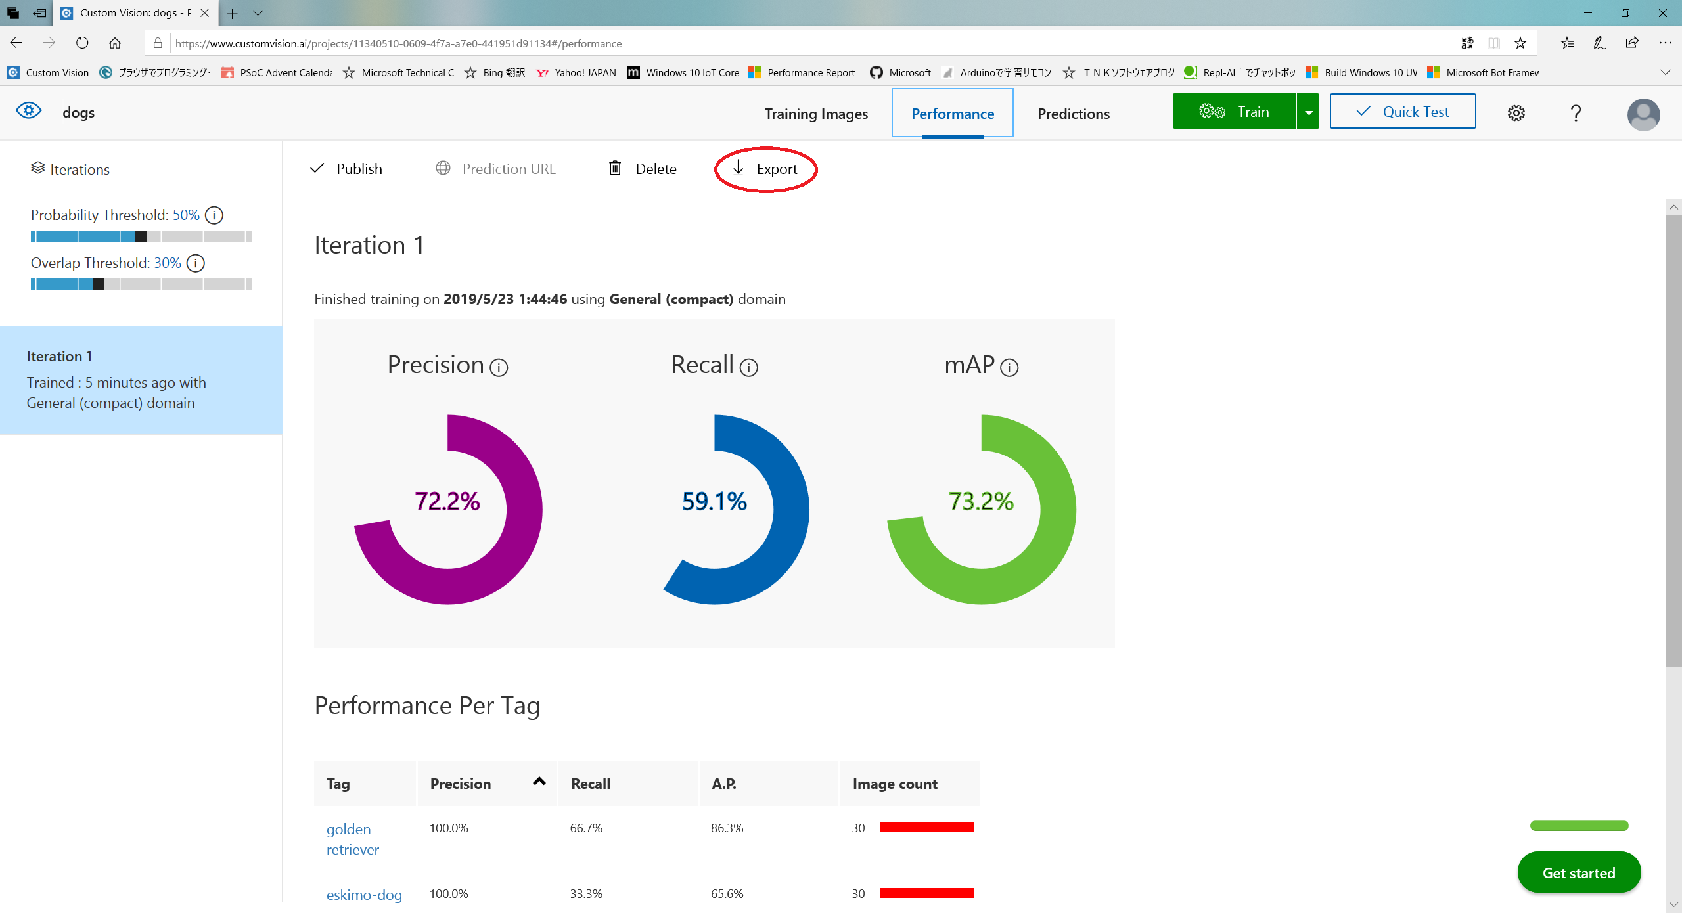Click the Export button
Screen dimensions: 1682x913
[x=765, y=169]
